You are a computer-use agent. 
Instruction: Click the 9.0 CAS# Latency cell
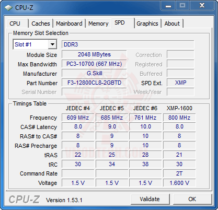pyautogui.click(x=112, y=127)
